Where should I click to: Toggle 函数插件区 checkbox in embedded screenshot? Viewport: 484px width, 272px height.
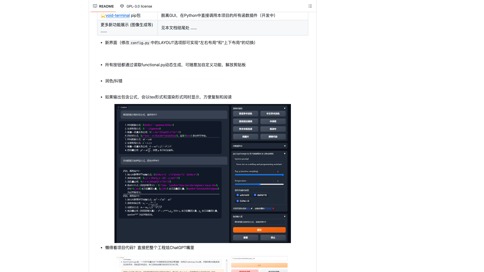[255, 195]
